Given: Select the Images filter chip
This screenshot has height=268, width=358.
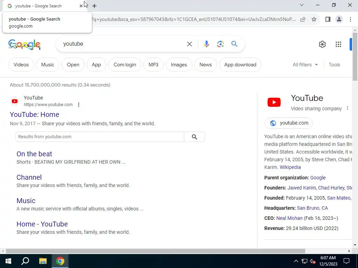Looking at the screenshot, I should 179,65.
